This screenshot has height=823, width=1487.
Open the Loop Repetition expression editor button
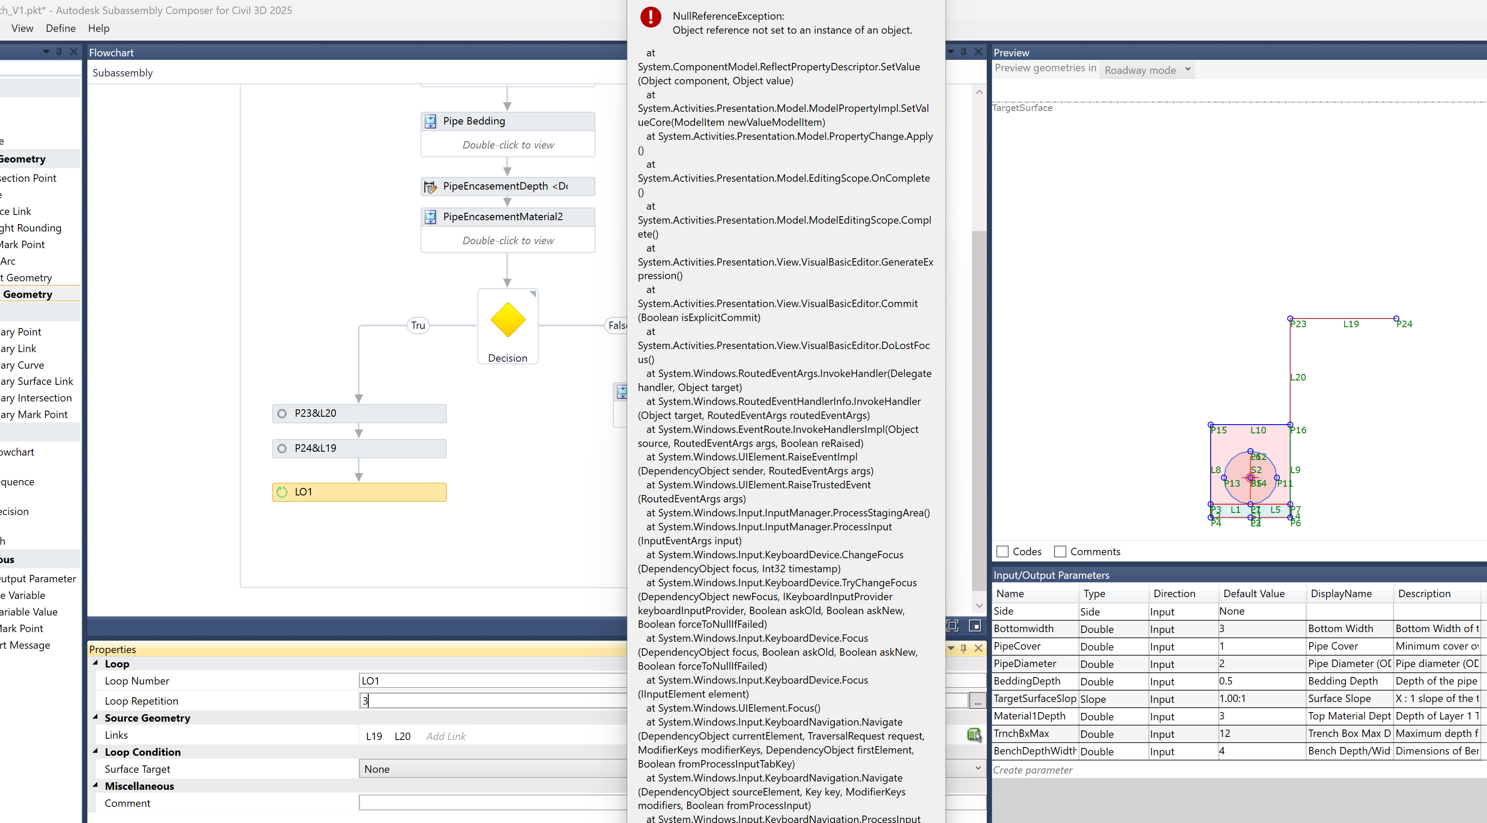pos(978,701)
